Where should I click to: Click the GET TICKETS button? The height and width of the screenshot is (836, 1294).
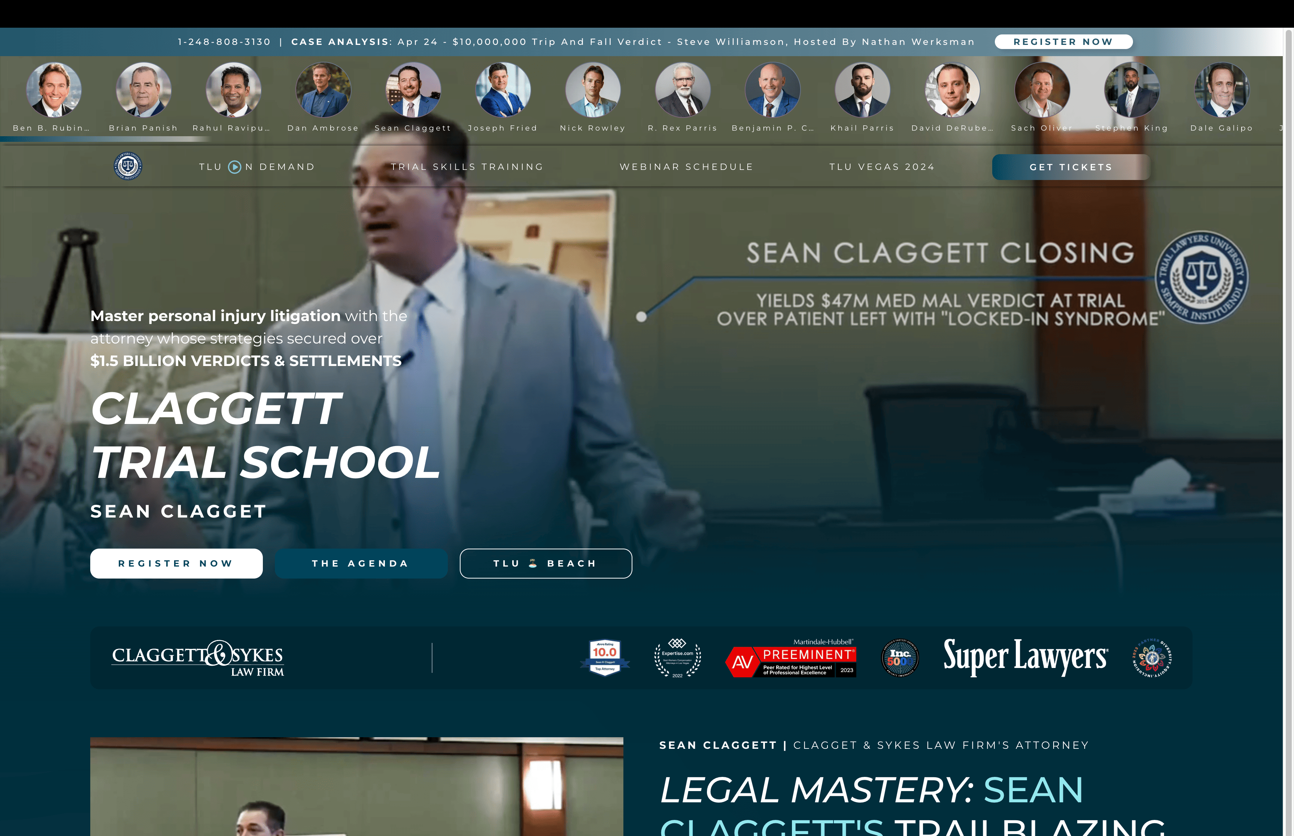tap(1070, 167)
